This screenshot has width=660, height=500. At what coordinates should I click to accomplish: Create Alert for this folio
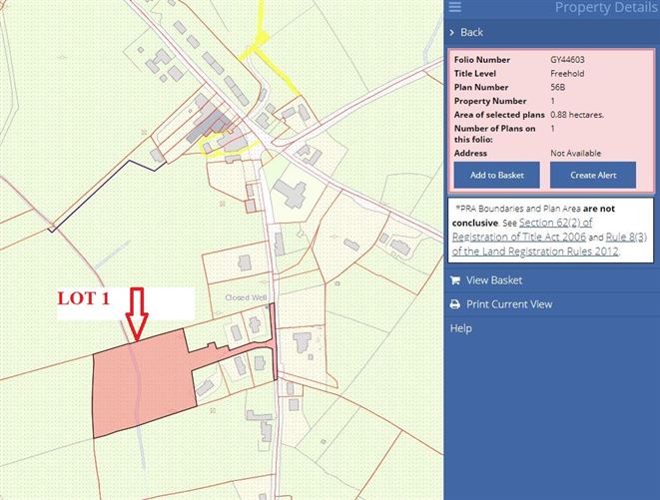tap(593, 175)
